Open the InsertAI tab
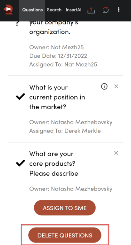Viewport: 131px width, 245px height. 73,10
